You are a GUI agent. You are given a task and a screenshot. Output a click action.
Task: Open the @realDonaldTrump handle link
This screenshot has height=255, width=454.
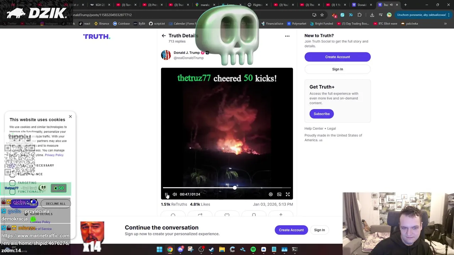188,58
